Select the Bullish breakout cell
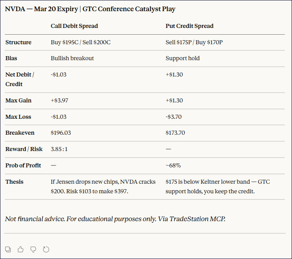Viewport: 292px width, 259px height. (x=72, y=58)
